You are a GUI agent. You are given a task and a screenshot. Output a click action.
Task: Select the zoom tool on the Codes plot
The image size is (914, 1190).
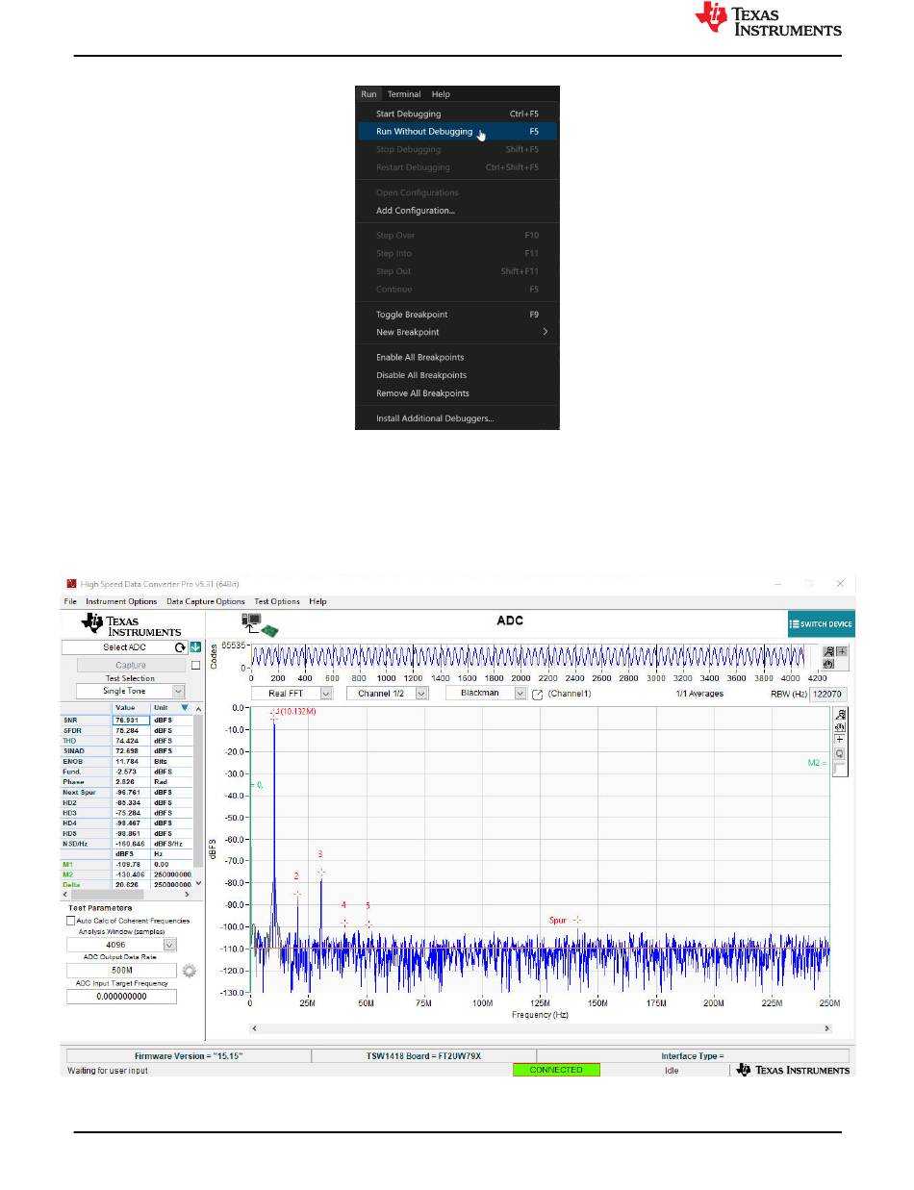point(829,651)
